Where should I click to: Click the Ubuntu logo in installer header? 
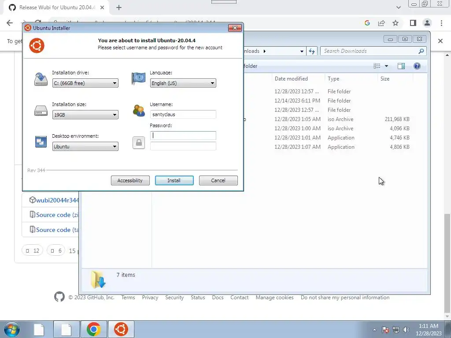coord(37,45)
